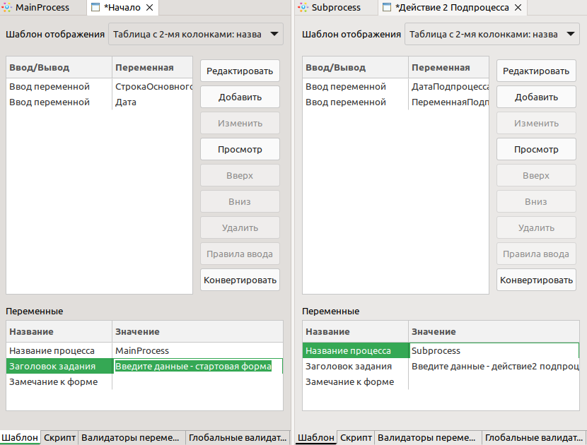Click left Просмотр button
This screenshot has height=445, width=587.
(x=240, y=149)
